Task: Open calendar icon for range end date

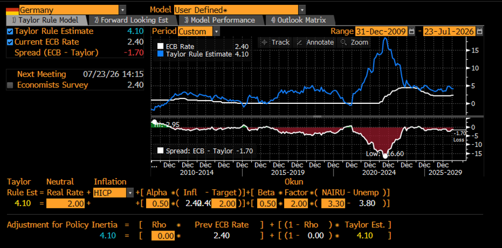Action: (x=479, y=31)
